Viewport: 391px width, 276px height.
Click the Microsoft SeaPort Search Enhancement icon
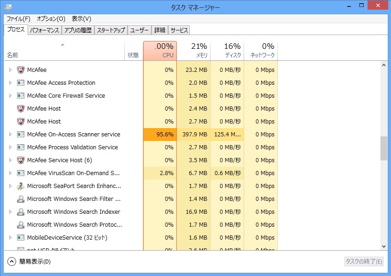pyautogui.click(x=20, y=186)
